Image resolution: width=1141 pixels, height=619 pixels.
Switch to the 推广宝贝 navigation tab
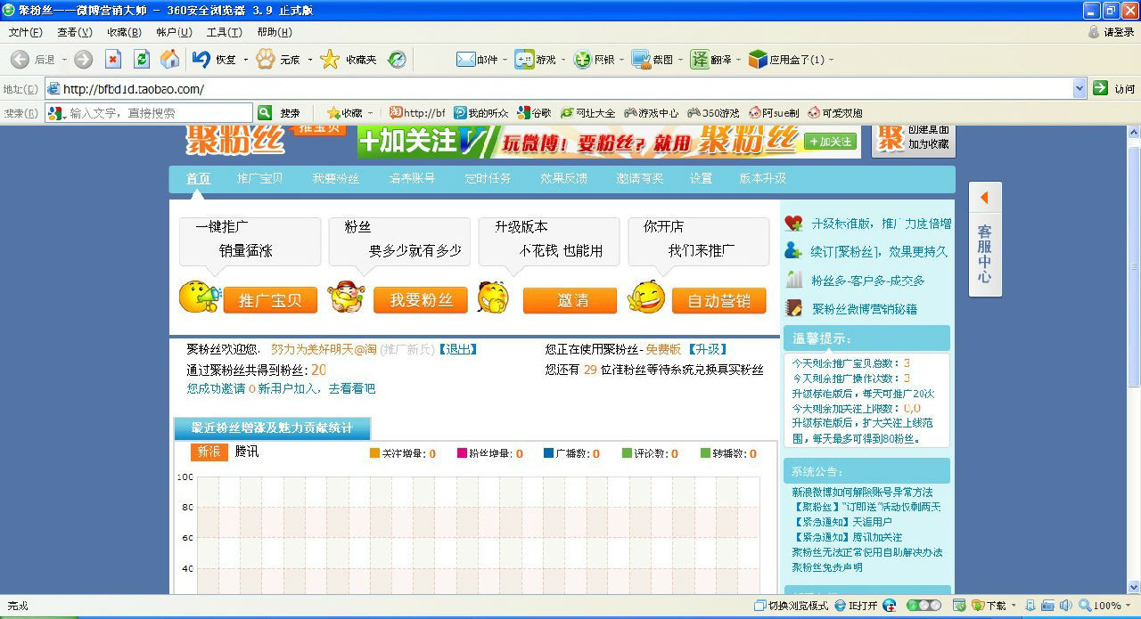tap(260, 178)
